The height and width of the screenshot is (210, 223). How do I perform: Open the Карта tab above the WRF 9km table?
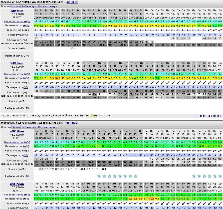16,6
